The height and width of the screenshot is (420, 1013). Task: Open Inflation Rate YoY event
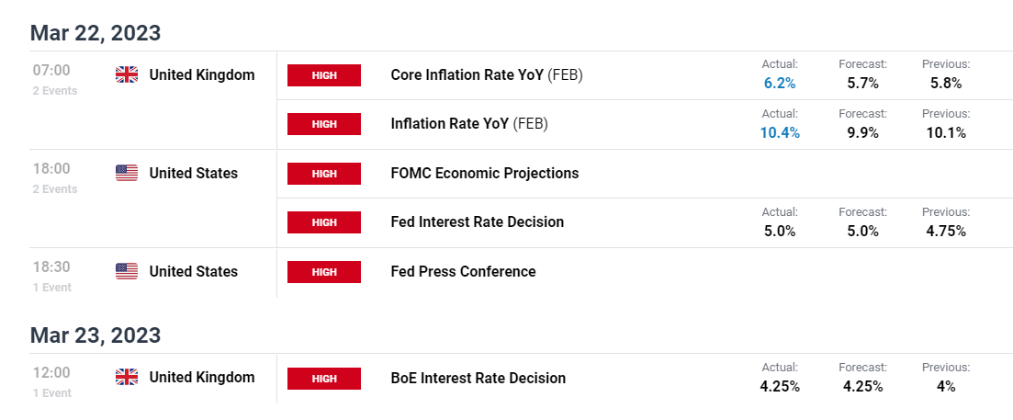pyautogui.click(x=469, y=124)
